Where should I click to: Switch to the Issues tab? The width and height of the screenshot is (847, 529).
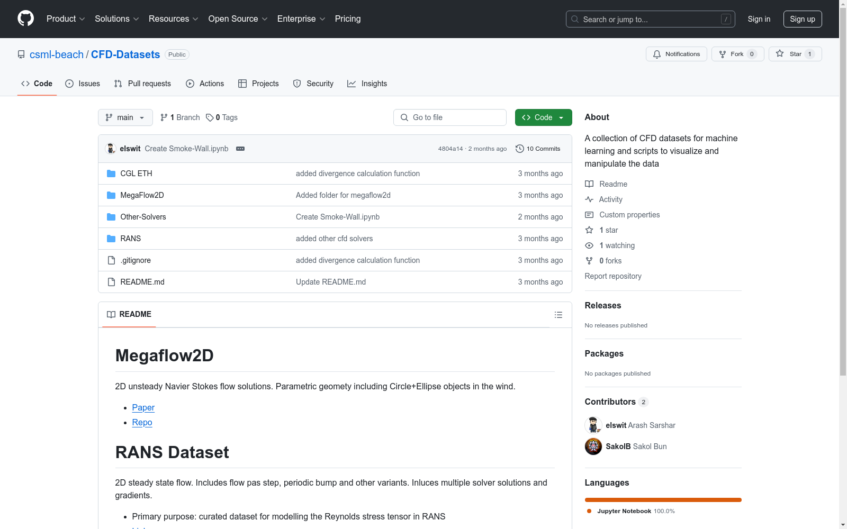pos(83,84)
